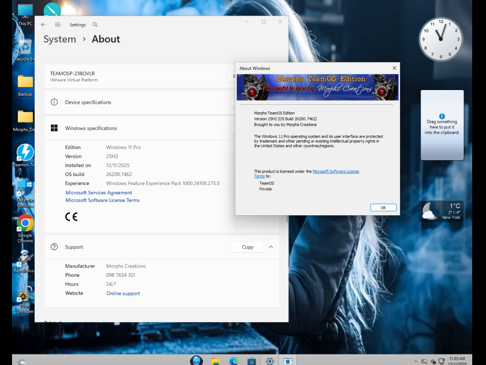486x365 pixels.
Task: Collapse the Support section chevron
Action: [x=271, y=247]
